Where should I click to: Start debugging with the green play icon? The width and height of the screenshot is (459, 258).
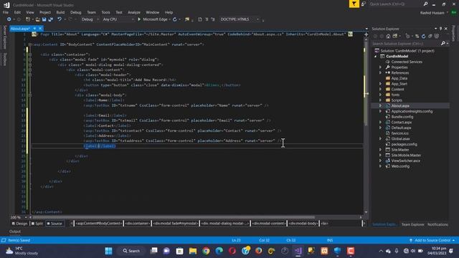(x=139, y=19)
